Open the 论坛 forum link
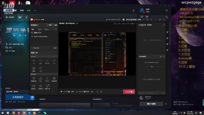The width and height of the screenshot is (204, 115). 10,48
